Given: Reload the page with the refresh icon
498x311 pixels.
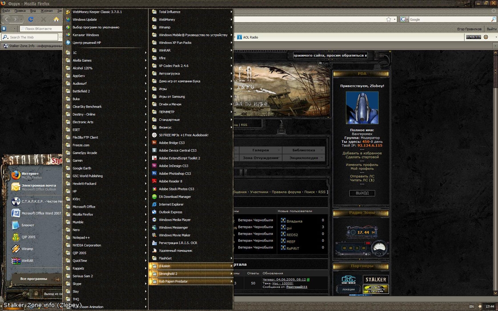Looking at the screenshot, I should pyautogui.click(x=31, y=20).
